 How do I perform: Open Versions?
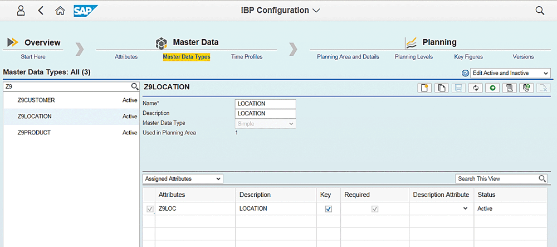point(523,56)
